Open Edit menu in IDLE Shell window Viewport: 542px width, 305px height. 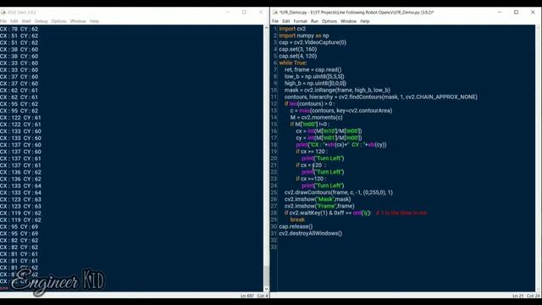(x=14, y=21)
